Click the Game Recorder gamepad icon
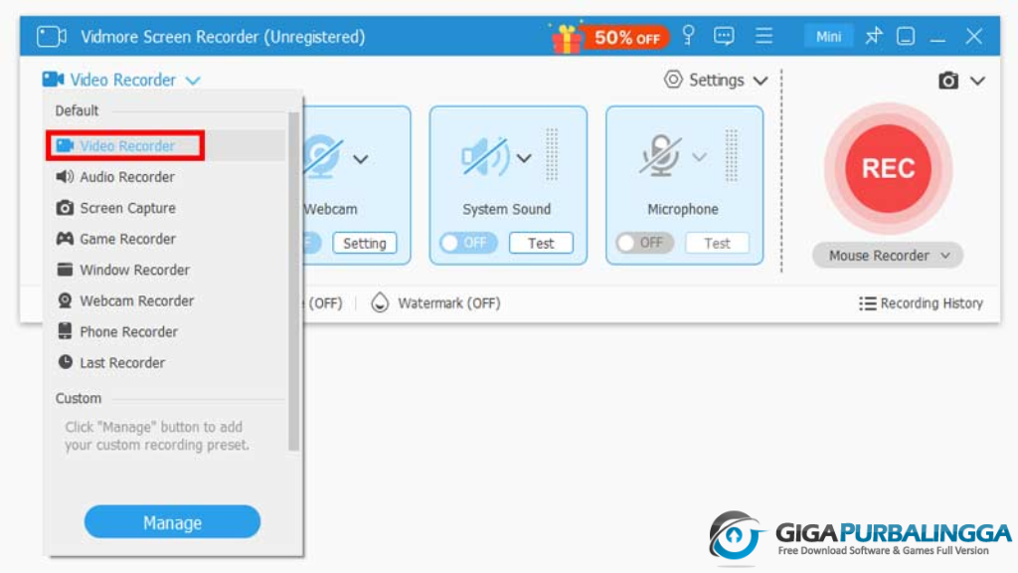This screenshot has width=1018, height=573. click(x=65, y=239)
